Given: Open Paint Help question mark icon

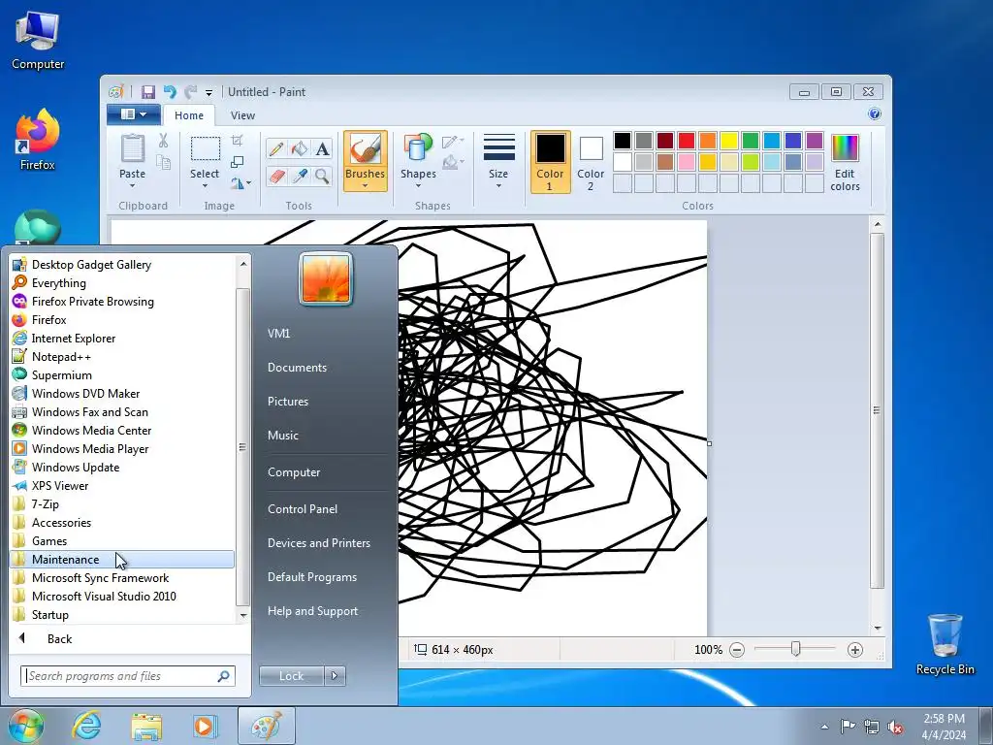Looking at the screenshot, I should 875,114.
